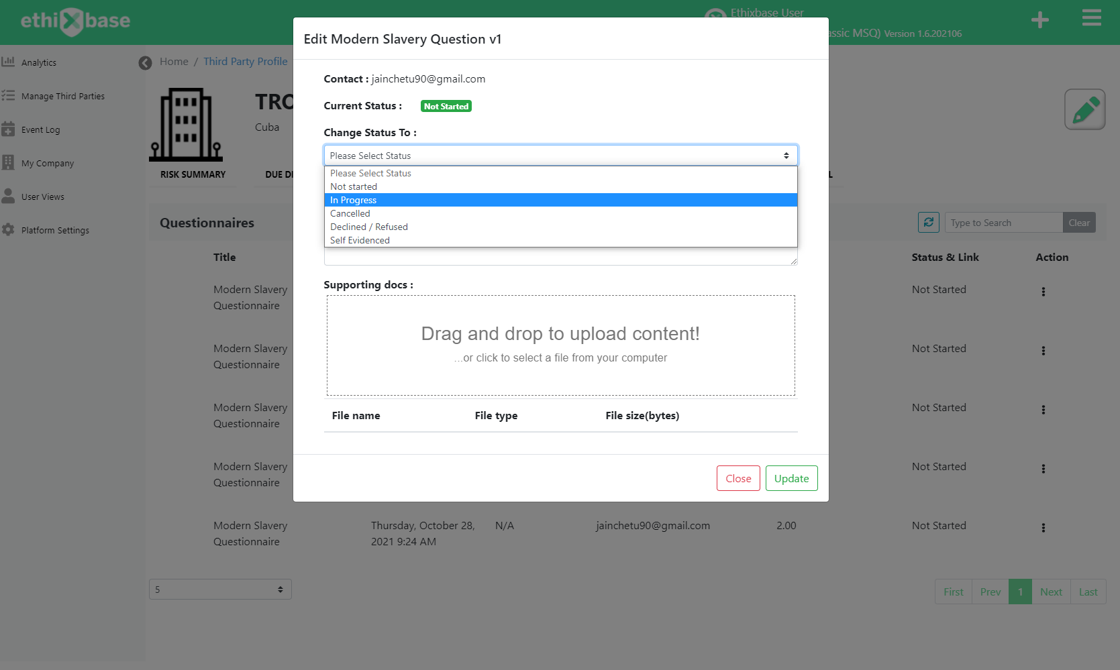Open the rows-per-page selector showing 5
Viewport: 1120px width, 670px height.
click(219, 589)
